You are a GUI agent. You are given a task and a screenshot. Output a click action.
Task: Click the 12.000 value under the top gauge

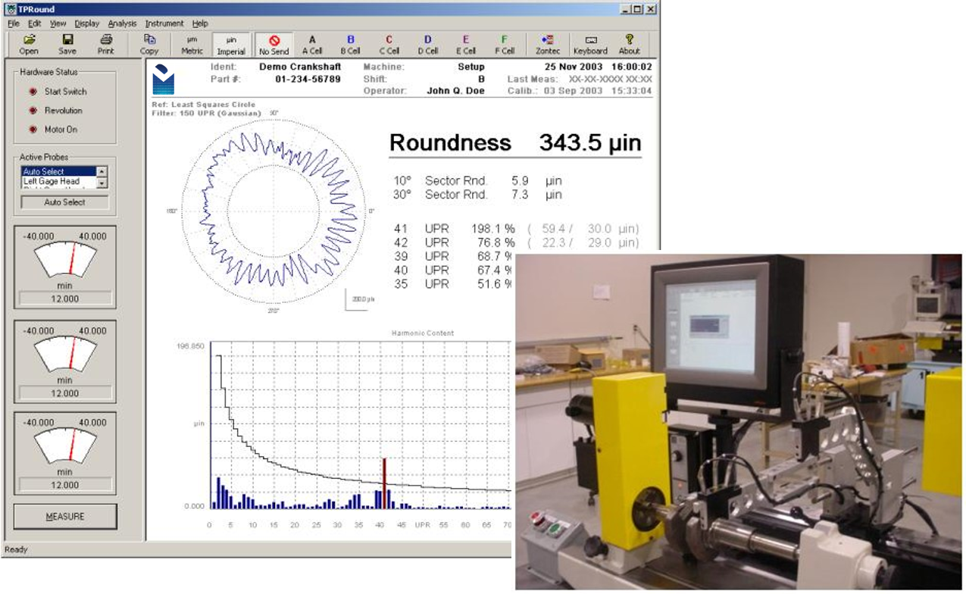pyautogui.click(x=65, y=299)
